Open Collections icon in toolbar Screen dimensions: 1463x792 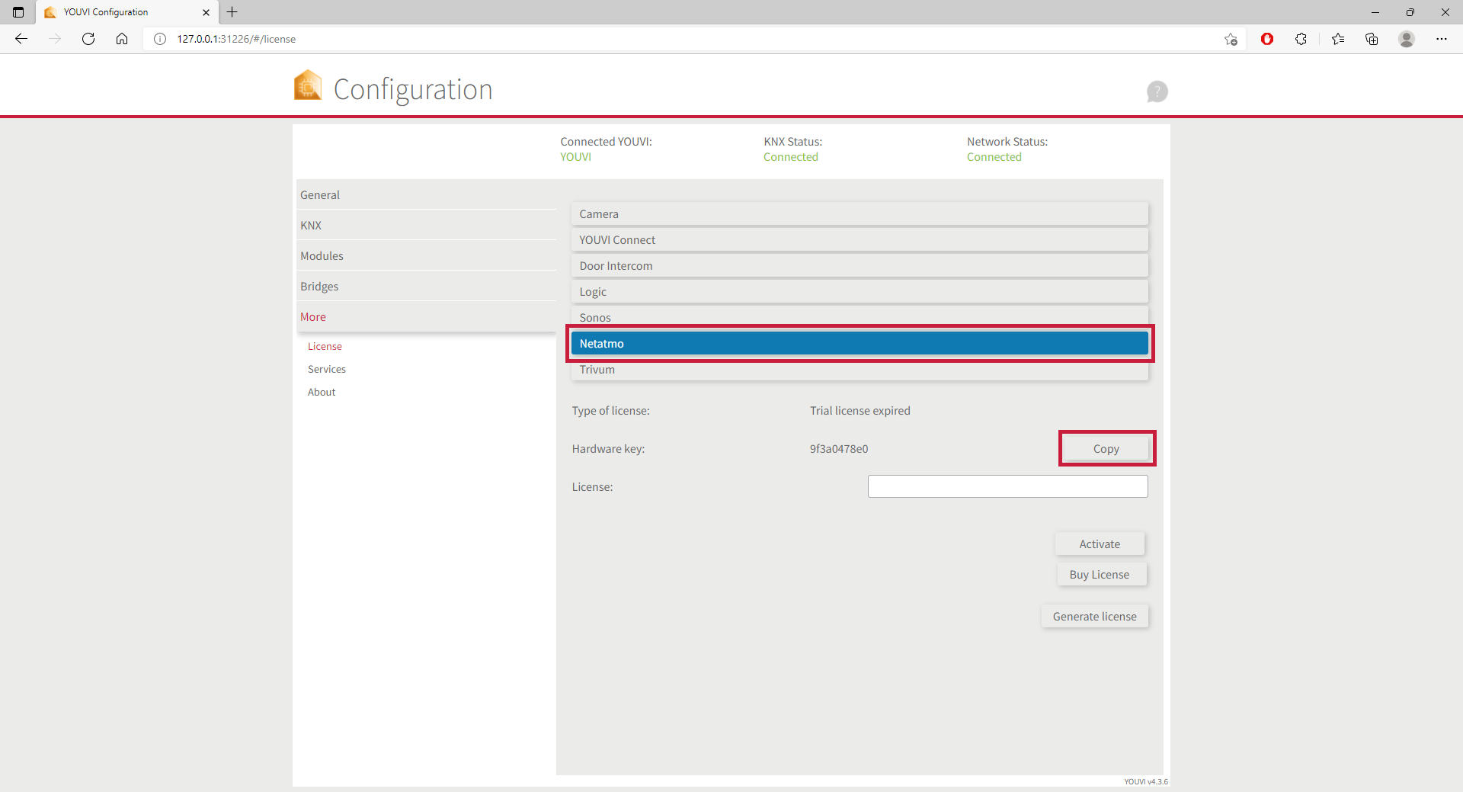(1372, 39)
